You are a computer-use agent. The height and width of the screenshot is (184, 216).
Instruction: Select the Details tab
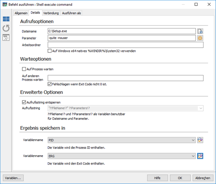click(x=36, y=13)
